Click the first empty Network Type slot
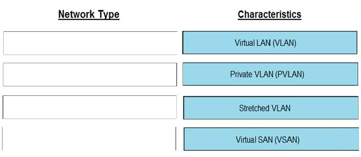 pos(90,43)
